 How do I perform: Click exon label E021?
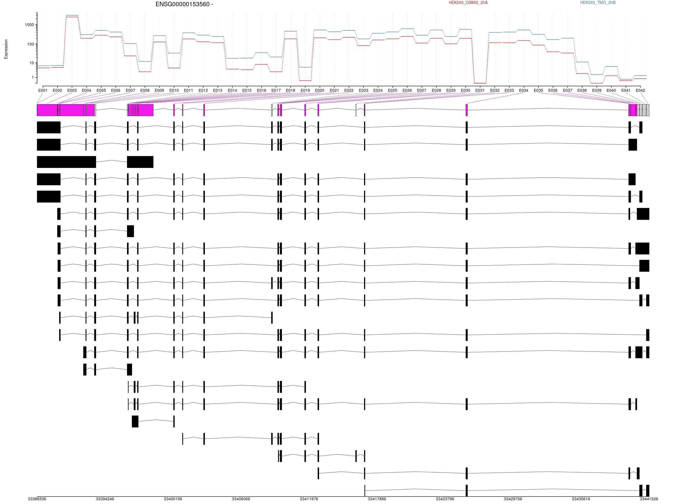[334, 90]
